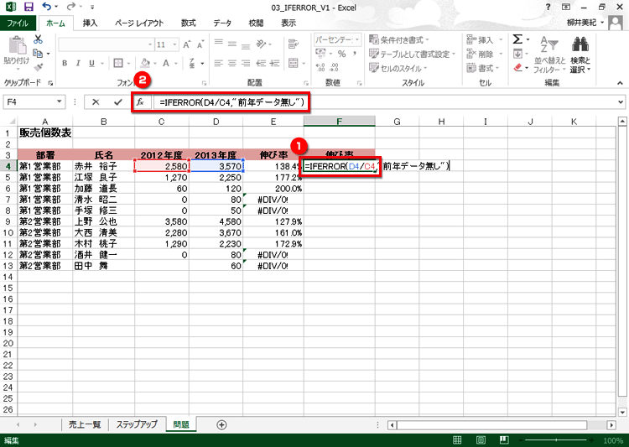Viewport: 629px width, 447px height.
Task: Click Decrease Indent icon
Action: pyautogui.click(x=261, y=63)
